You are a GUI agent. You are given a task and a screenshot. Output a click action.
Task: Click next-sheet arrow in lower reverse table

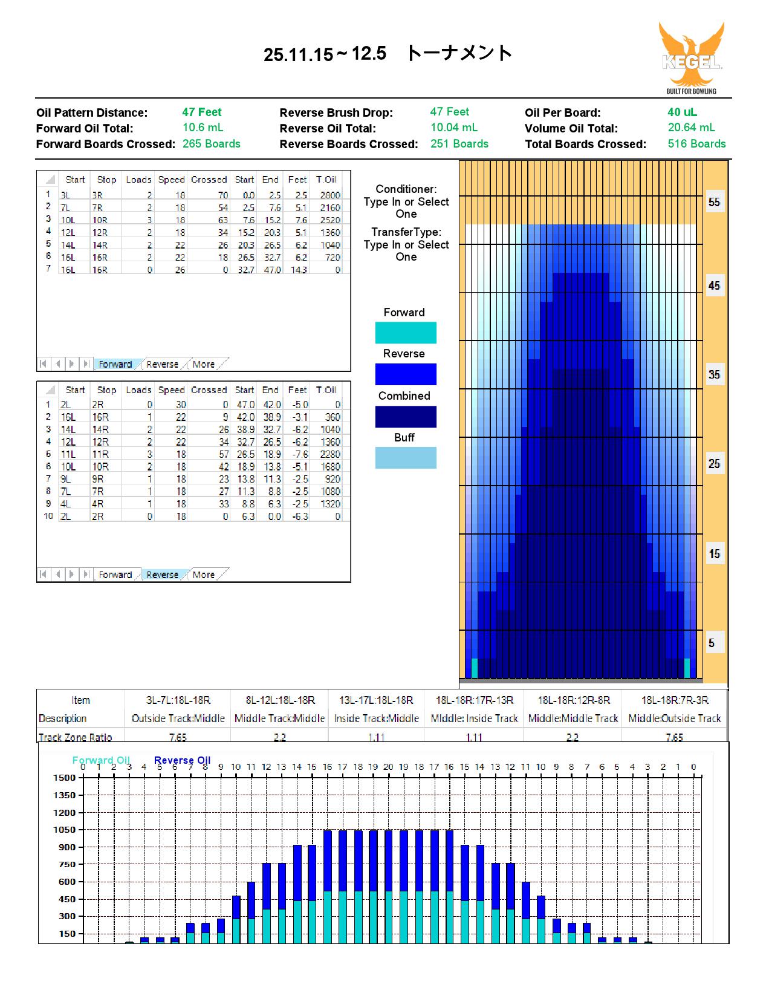[72, 574]
